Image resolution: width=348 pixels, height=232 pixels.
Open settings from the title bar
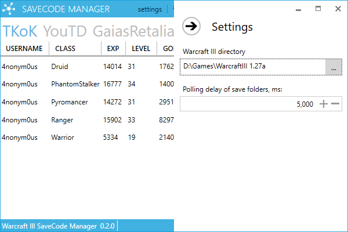(150, 9)
